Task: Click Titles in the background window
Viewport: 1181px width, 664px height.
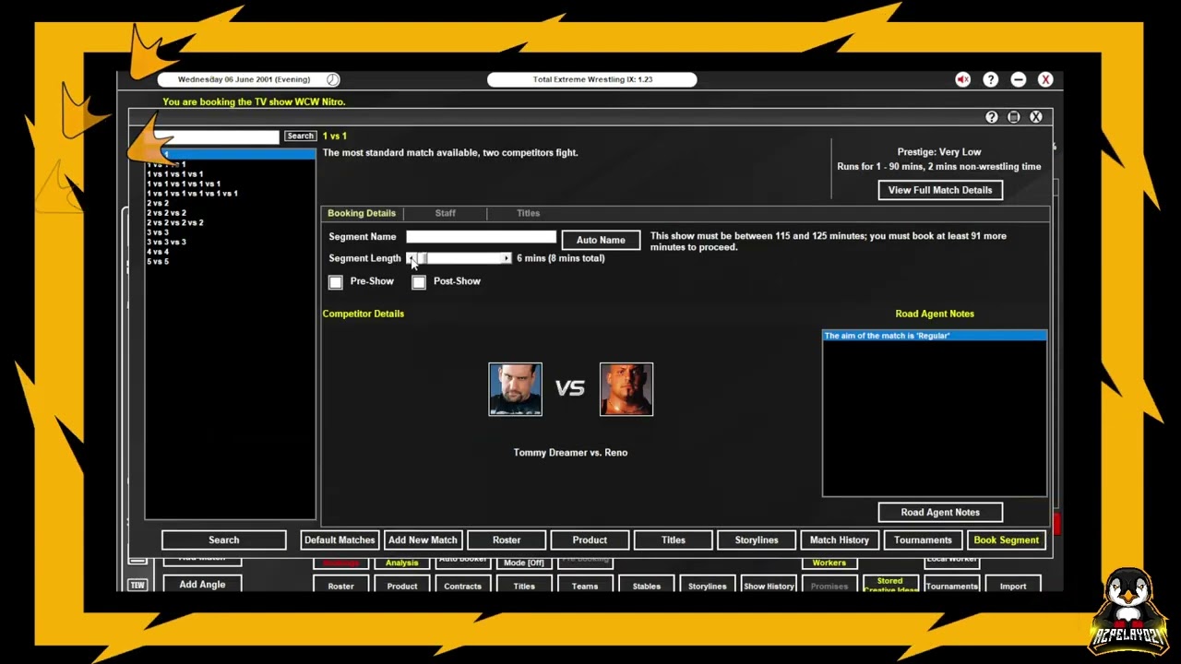Action: pos(524,586)
